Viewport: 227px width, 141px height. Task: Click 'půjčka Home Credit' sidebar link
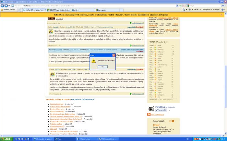point(163,31)
